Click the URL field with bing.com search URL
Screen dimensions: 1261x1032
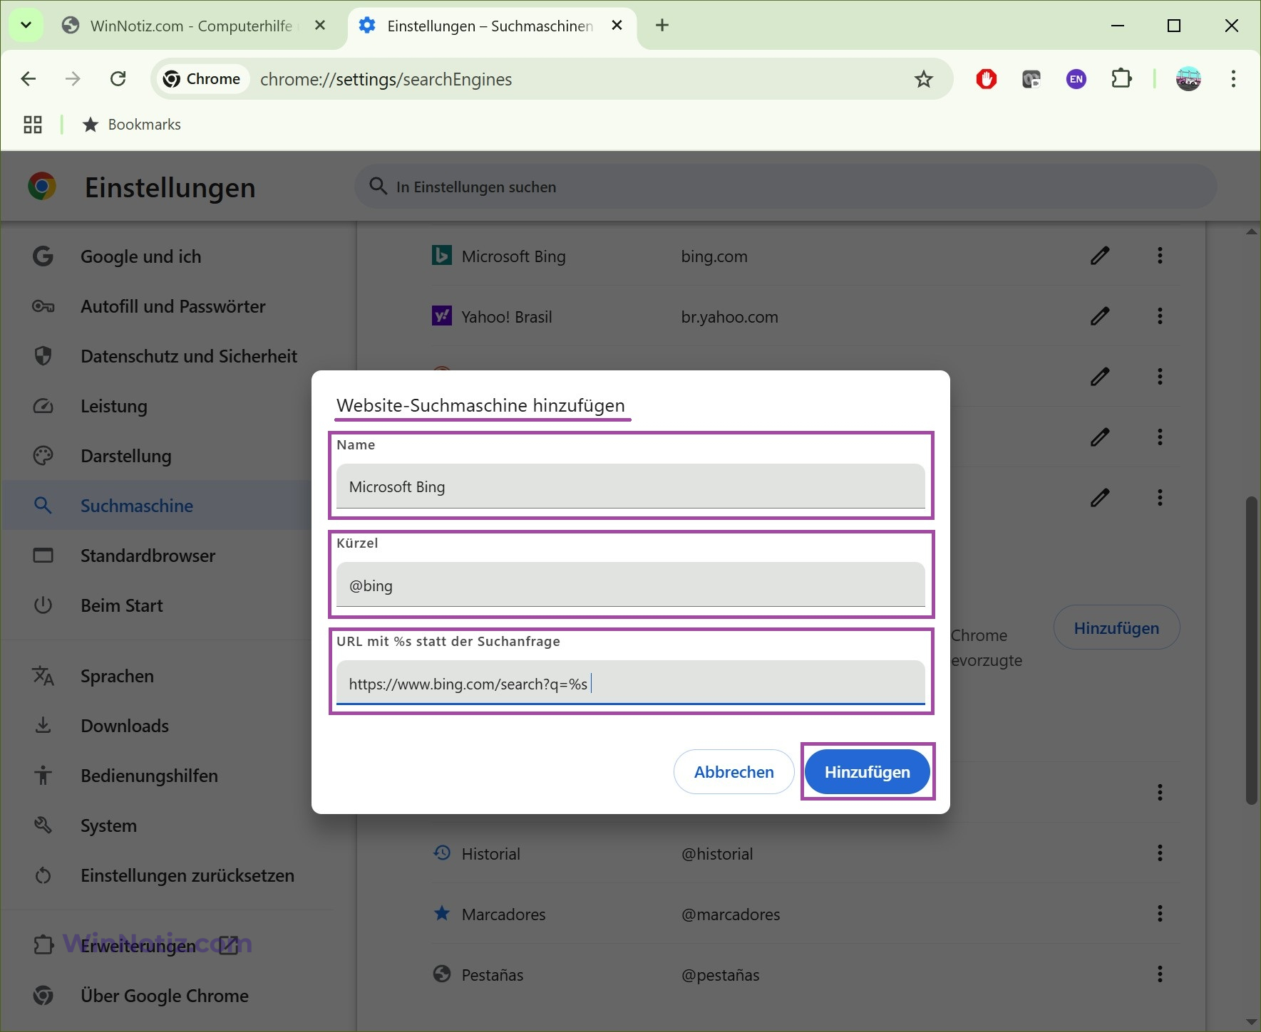(630, 683)
